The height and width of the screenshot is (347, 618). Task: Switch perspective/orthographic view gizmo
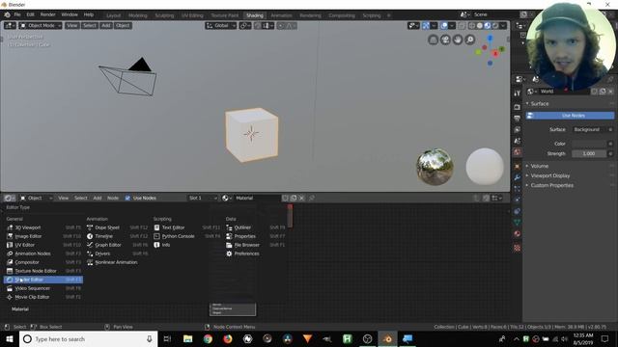(x=434, y=40)
